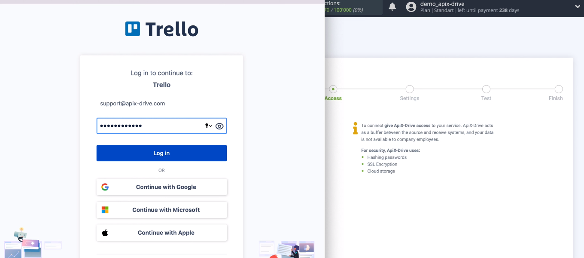Continue with Apple sign-in
This screenshot has width=584, height=258.
tap(161, 233)
